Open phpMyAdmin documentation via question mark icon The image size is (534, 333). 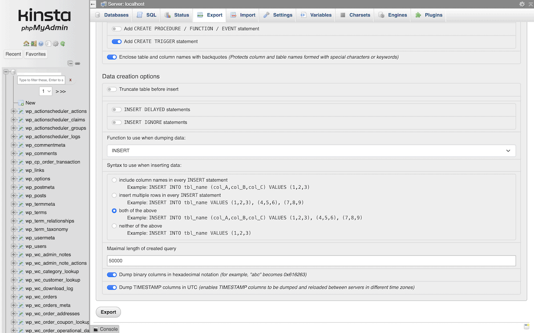(x=40, y=44)
